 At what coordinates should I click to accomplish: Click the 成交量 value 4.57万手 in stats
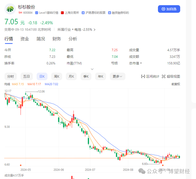174,50
